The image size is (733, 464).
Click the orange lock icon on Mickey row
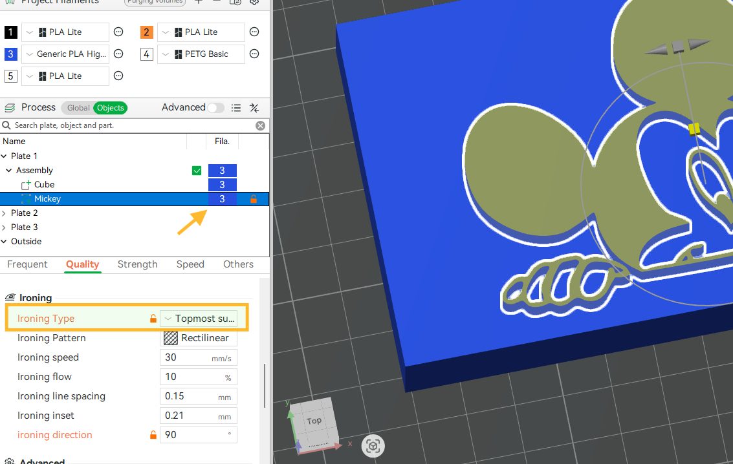[x=254, y=199]
